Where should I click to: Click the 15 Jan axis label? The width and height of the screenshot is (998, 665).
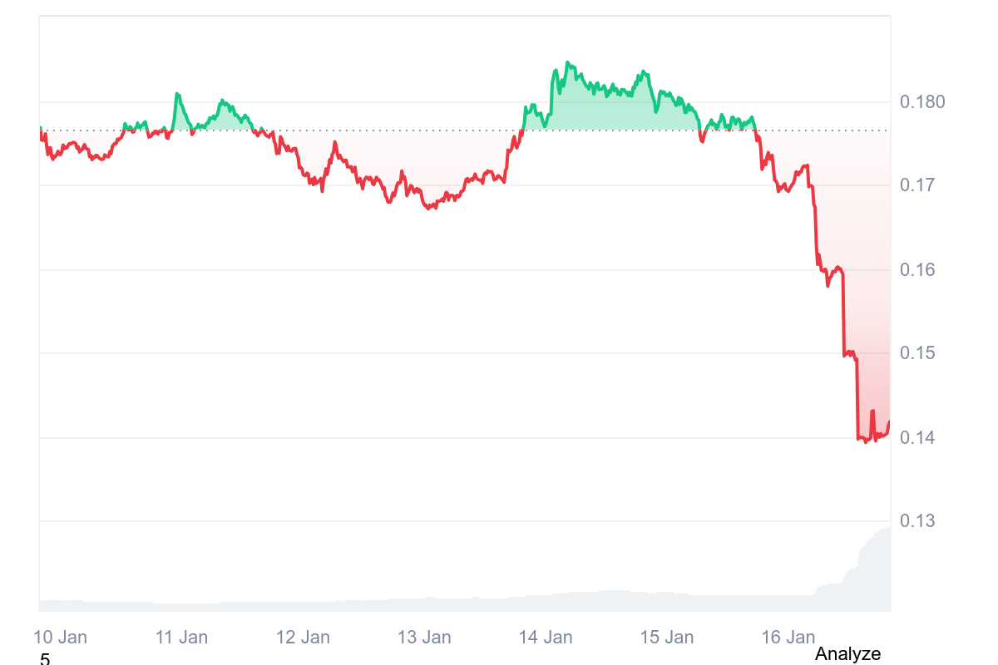tap(667, 638)
